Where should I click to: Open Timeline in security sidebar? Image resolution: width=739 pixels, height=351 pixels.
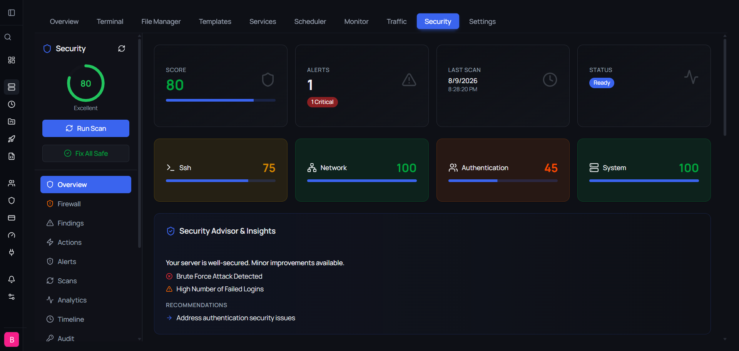click(86, 319)
